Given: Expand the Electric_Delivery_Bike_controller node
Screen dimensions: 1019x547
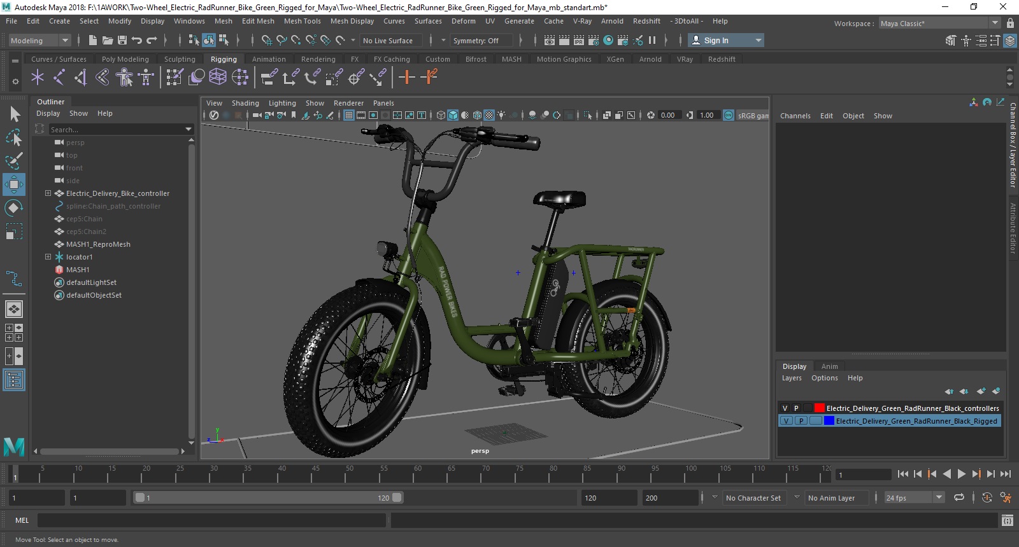Looking at the screenshot, I should point(48,193).
